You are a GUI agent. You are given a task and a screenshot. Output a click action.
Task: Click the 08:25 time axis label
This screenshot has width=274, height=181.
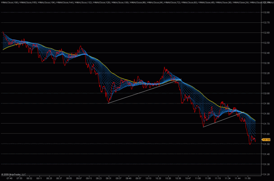coord(49,178)
